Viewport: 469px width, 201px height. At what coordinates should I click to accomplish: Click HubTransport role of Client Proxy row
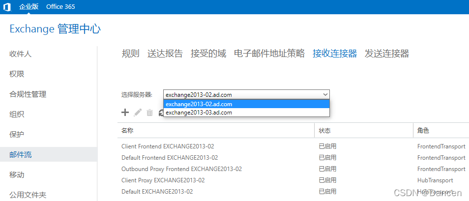pyautogui.click(x=435, y=180)
